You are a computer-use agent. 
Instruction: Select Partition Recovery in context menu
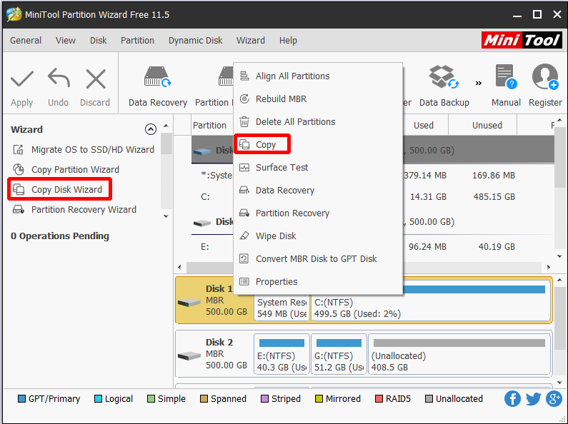tap(318, 213)
